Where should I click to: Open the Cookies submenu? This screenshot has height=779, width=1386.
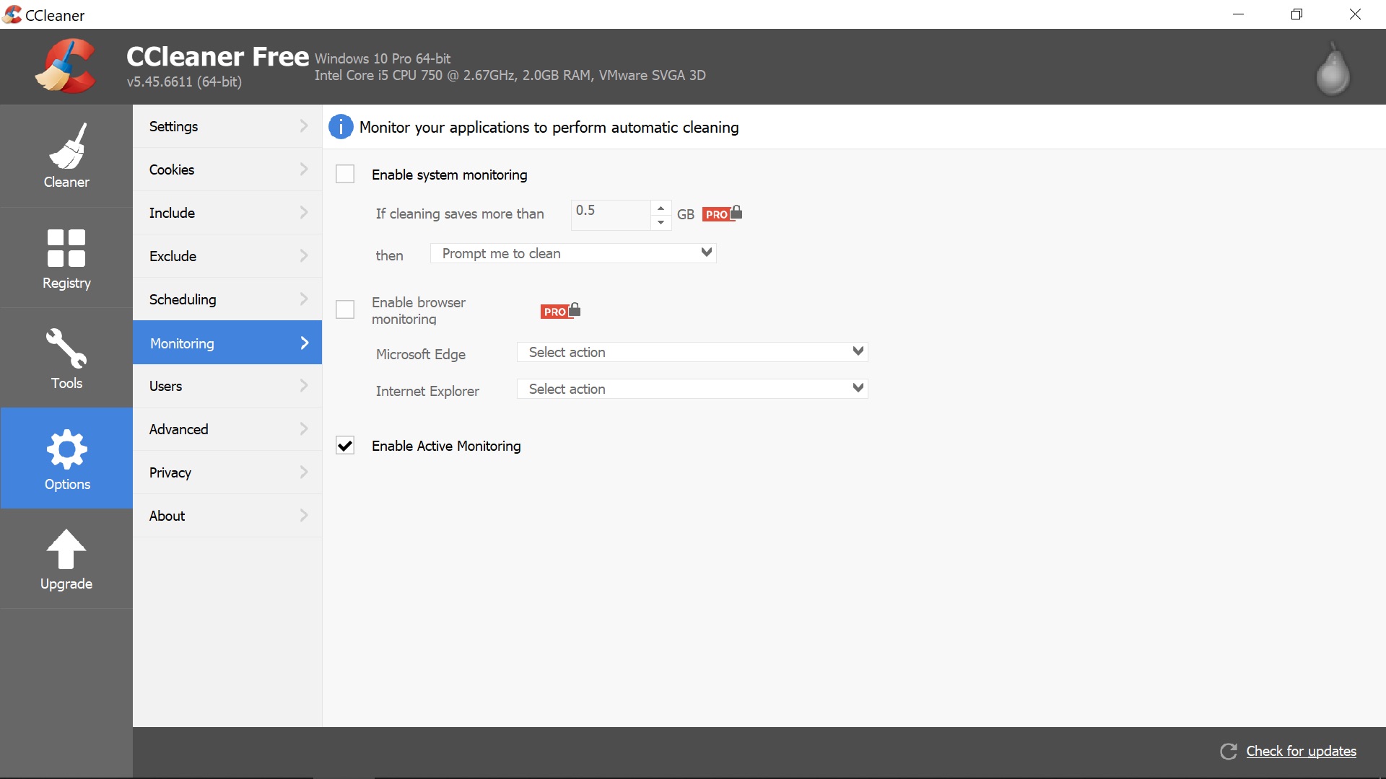(x=227, y=170)
